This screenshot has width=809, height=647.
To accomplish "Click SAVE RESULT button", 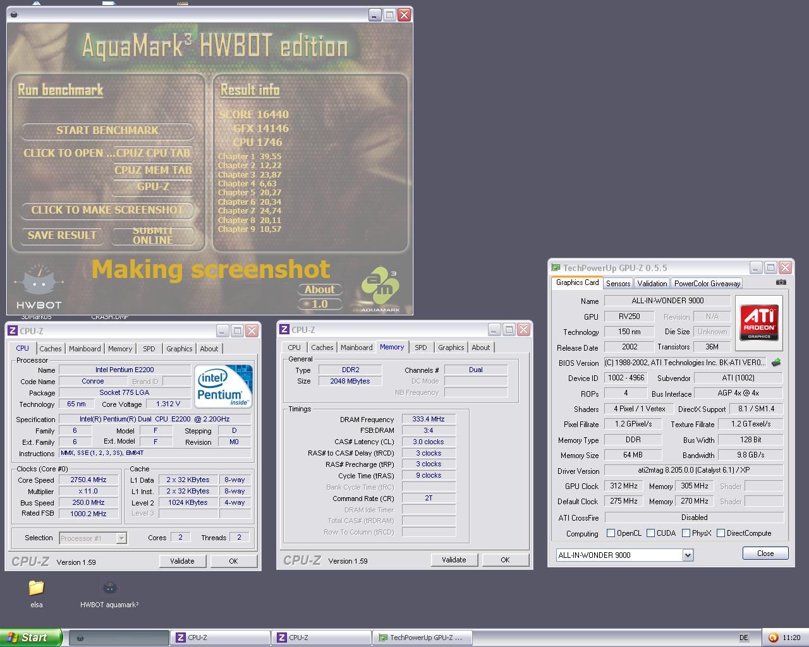I will pyautogui.click(x=62, y=236).
